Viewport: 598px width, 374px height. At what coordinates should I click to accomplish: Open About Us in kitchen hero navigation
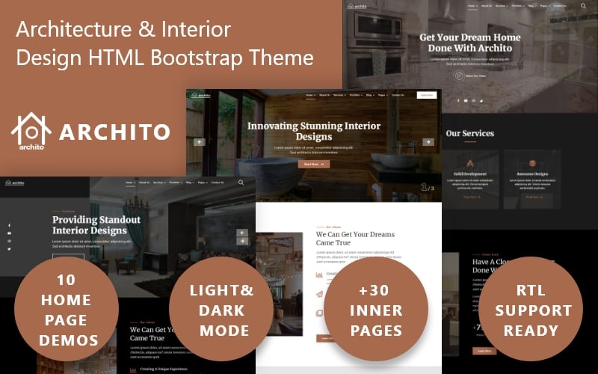pos(487,6)
